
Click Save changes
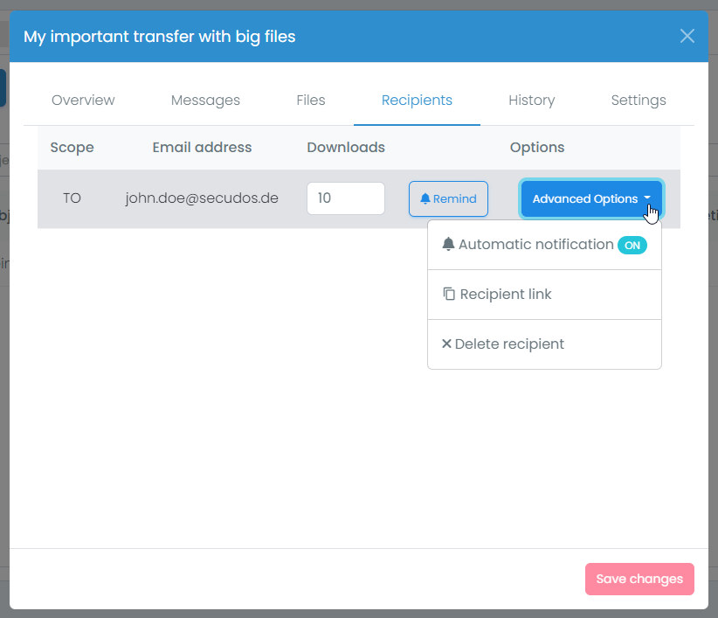(639, 579)
